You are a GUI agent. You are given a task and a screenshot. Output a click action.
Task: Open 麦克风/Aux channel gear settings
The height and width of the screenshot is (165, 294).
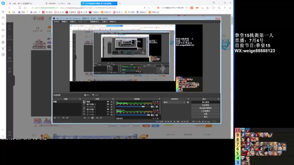click(157, 115)
